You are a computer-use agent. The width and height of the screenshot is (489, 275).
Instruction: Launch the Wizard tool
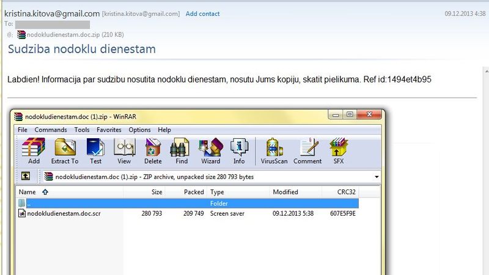(x=210, y=151)
